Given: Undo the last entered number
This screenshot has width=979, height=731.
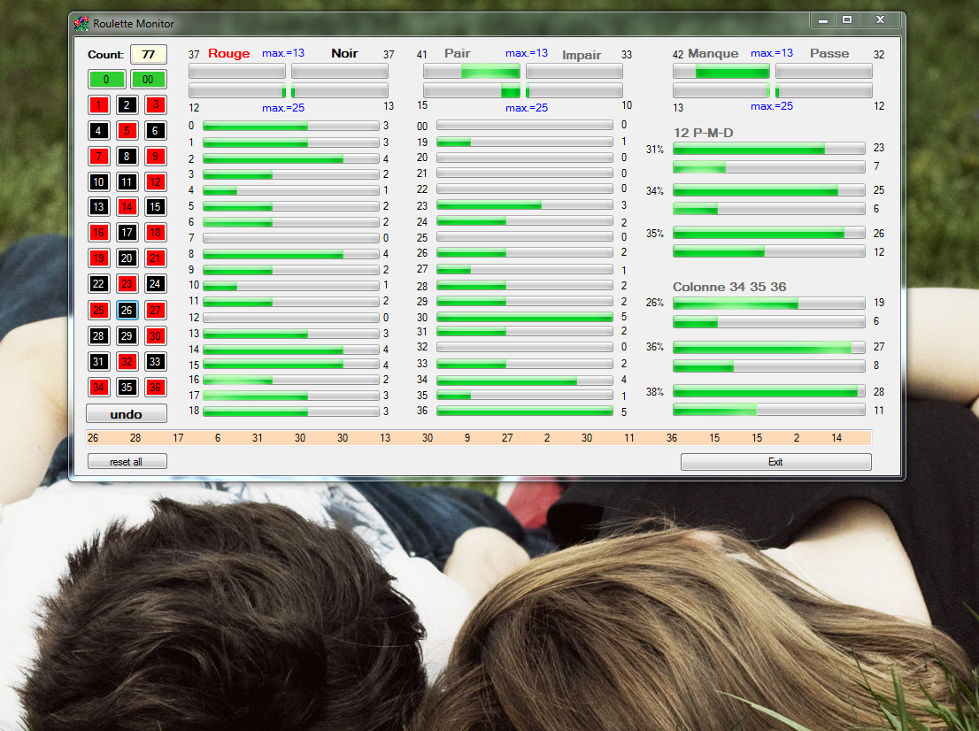Looking at the screenshot, I should pos(126,414).
